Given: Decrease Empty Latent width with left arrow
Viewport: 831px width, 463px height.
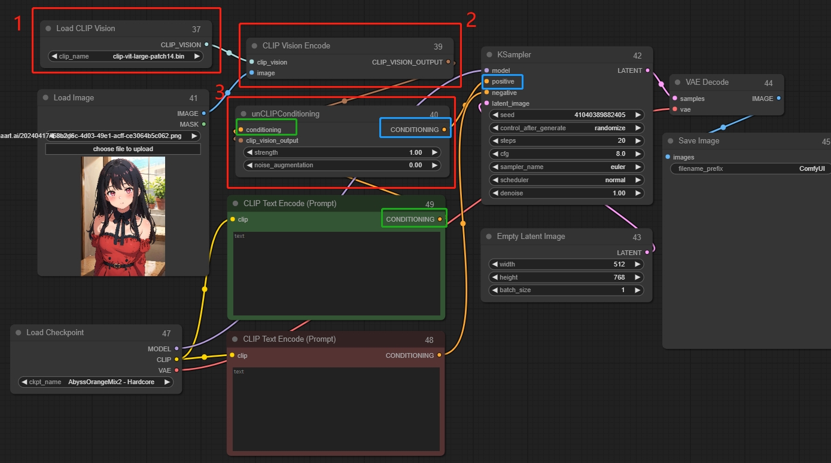Looking at the screenshot, I should [494, 264].
